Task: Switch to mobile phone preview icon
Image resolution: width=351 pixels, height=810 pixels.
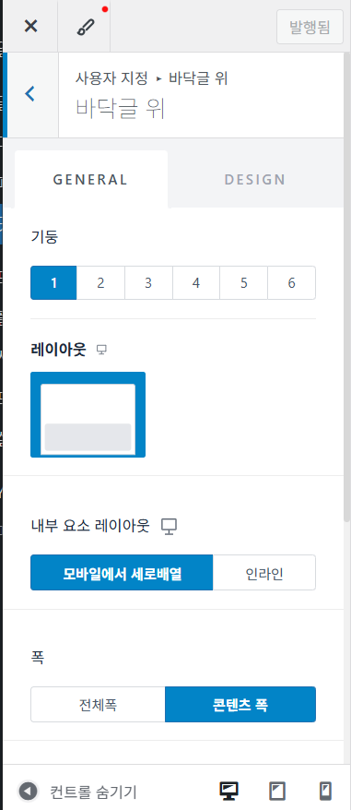Action: [325, 791]
